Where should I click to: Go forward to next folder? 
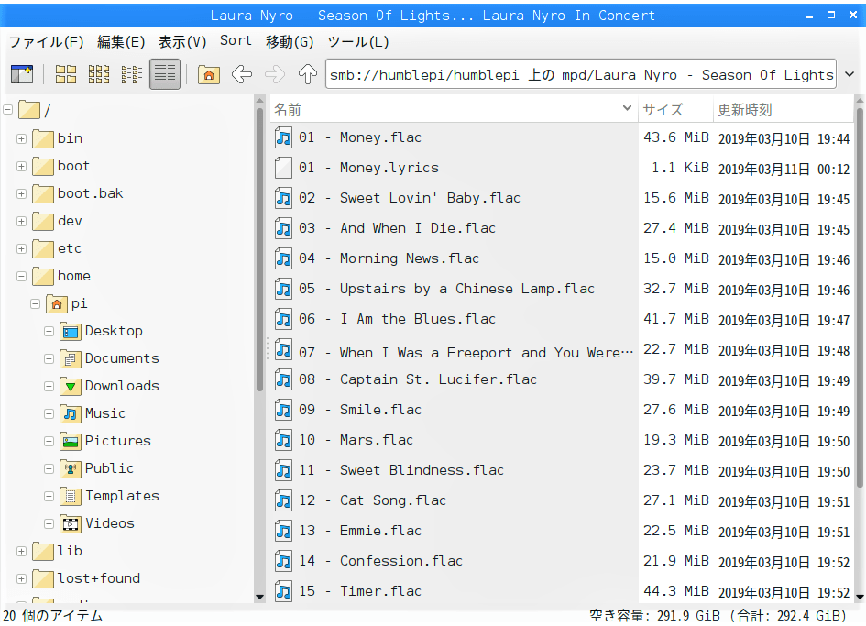[275, 74]
